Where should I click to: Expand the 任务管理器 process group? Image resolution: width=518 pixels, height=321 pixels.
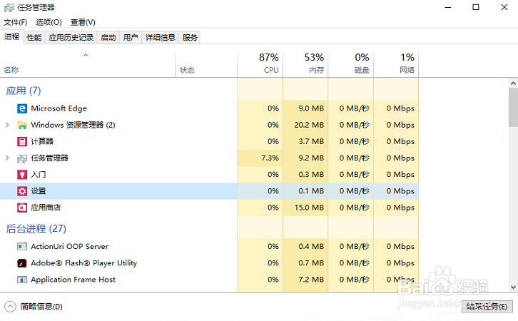pos(7,158)
